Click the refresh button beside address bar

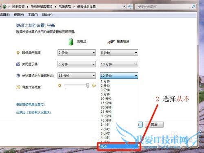point(130,7)
